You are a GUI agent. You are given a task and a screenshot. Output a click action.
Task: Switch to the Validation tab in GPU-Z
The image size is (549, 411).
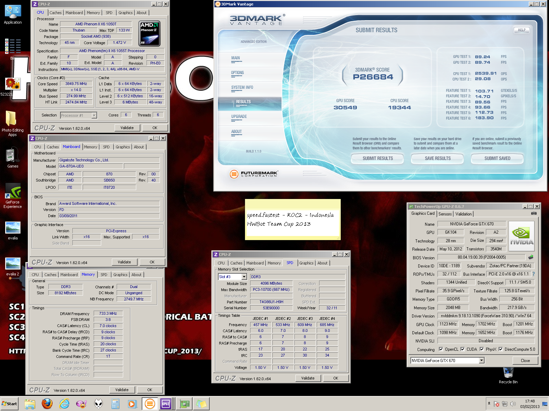[x=464, y=214]
